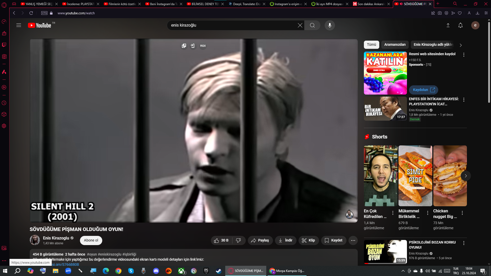Expand hidden system tray icons
The image size is (491, 276).
click(x=403, y=271)
